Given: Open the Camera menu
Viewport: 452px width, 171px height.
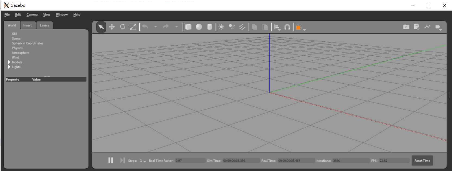Looking at the screenshot, I should 32,15.
